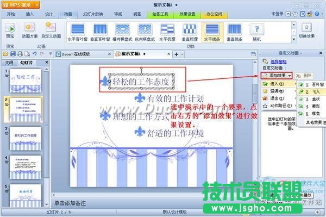This screenshot has height=217, width=326.
Task: Close the 自定义动画 task pane
Action: coord(321,53)
